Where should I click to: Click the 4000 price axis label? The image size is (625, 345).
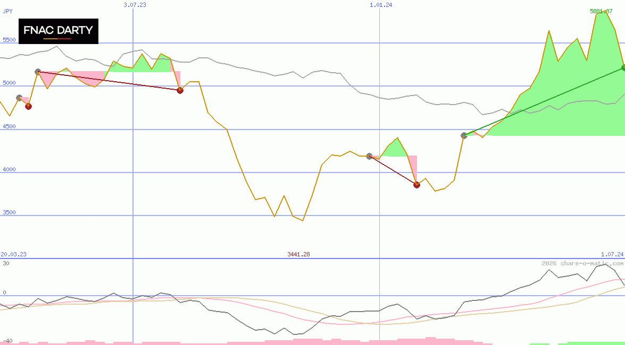(x=9, y=169)
